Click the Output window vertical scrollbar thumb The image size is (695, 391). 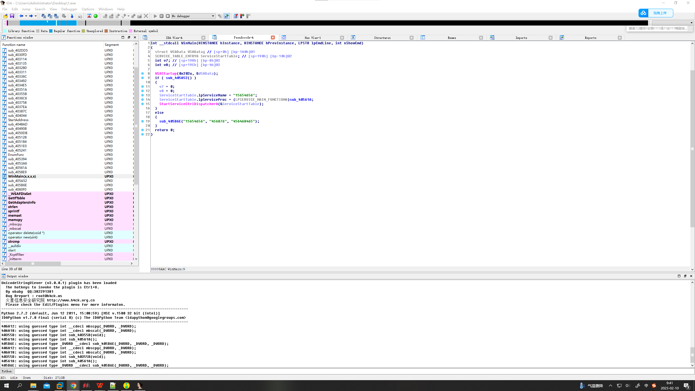(x=692, y=354)
